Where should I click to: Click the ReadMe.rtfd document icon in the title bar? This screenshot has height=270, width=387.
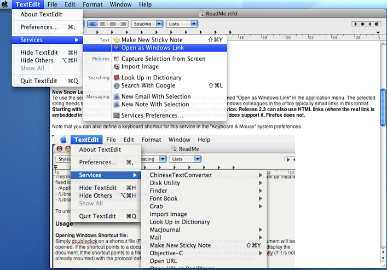tap(201, 14)
